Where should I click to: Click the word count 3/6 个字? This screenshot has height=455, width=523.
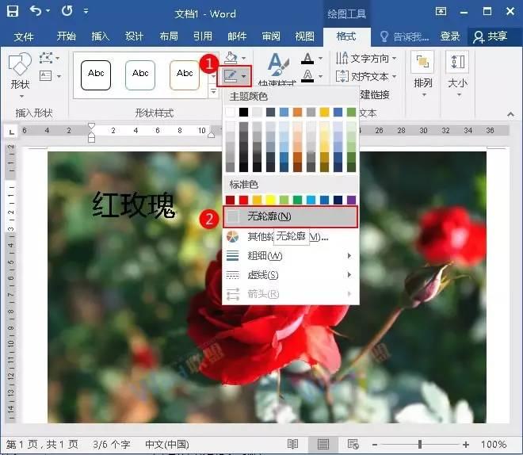click(112, 445)
